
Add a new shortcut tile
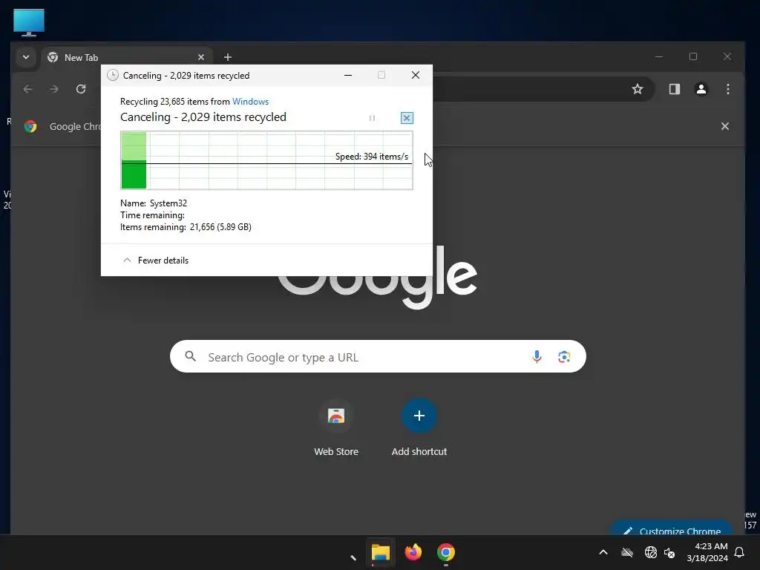point(419,427)
